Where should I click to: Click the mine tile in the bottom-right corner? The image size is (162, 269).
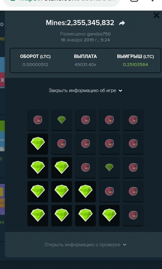tap(133, 215)
